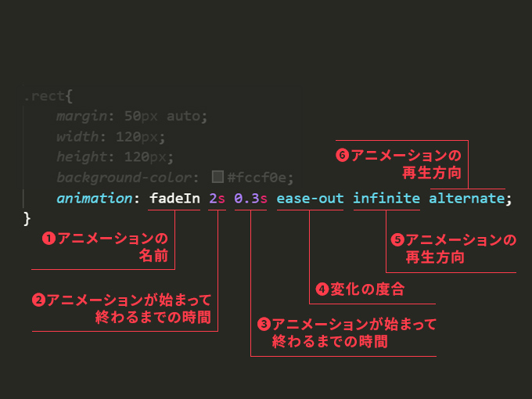Viewport: 532px width, 399px height.
Task: Click the infinite keyword
Action: [386, 198]
